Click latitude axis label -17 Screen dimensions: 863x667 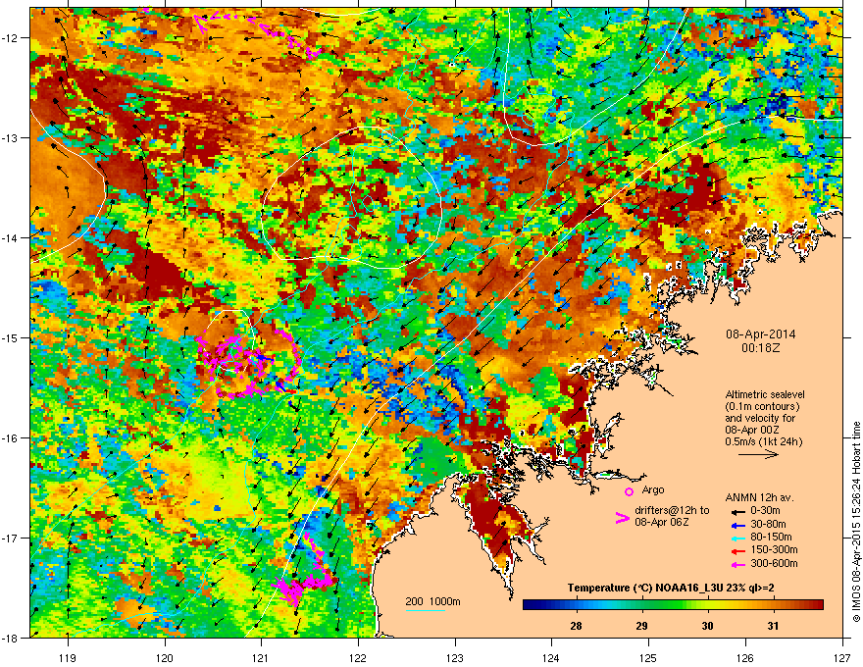[x=11, y=538]
